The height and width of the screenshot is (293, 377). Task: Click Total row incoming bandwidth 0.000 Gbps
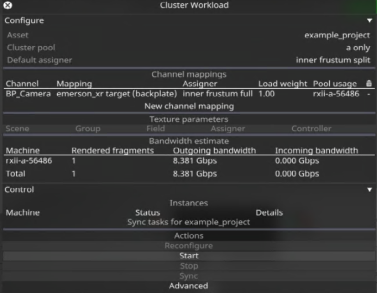pos(297,173)
